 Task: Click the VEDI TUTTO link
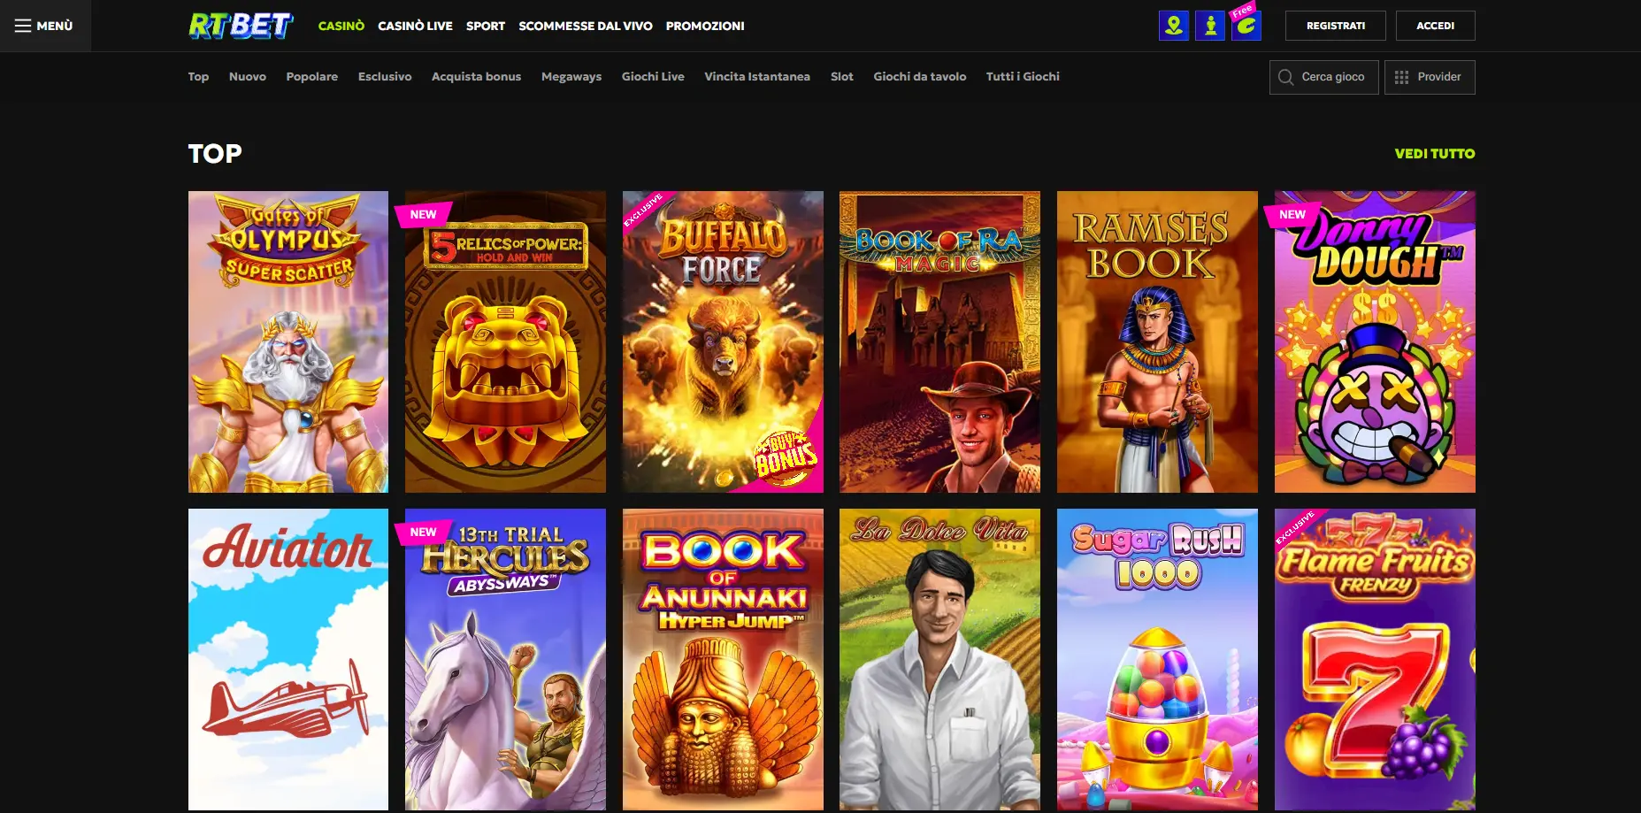pos(1434,153)
